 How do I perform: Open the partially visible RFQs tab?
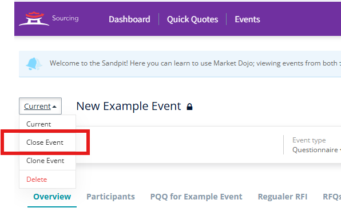[x=332, y=197]
